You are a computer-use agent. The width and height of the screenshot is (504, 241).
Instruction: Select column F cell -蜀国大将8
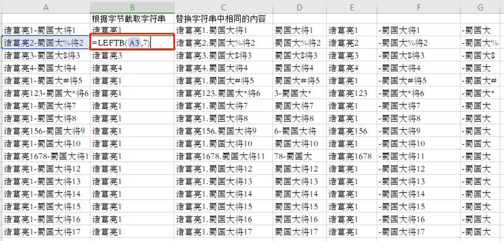tap(419, 118)
